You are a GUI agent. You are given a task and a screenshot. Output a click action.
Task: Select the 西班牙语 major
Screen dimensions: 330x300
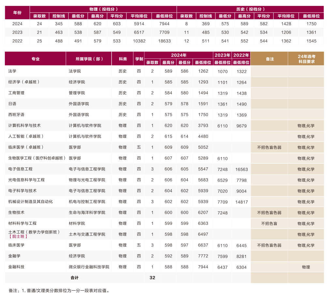[x=16, y=115]
